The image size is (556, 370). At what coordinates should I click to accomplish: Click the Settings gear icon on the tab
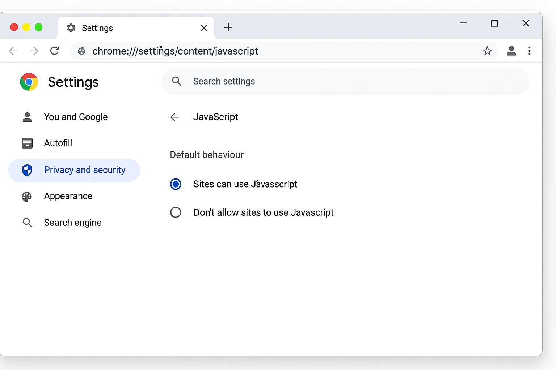point(71,27)
